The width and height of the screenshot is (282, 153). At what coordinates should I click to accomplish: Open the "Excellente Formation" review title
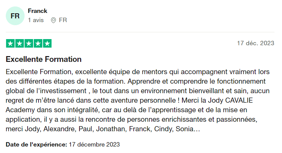click(x=44, y=60)
